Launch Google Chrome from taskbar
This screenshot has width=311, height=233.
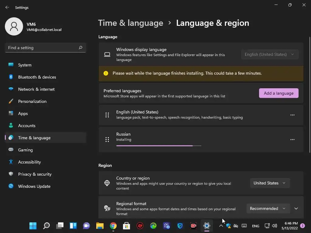tap(113, 226)
